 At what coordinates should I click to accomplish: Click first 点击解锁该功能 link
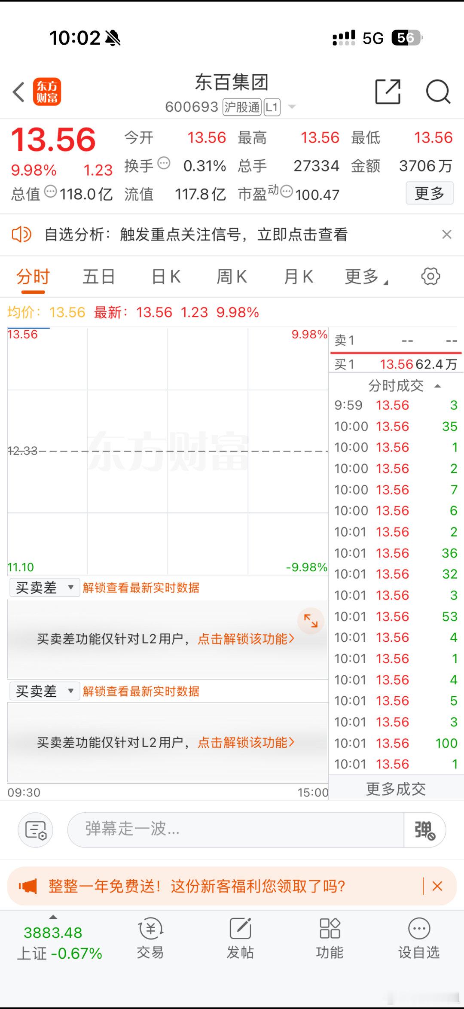point(246,639)
